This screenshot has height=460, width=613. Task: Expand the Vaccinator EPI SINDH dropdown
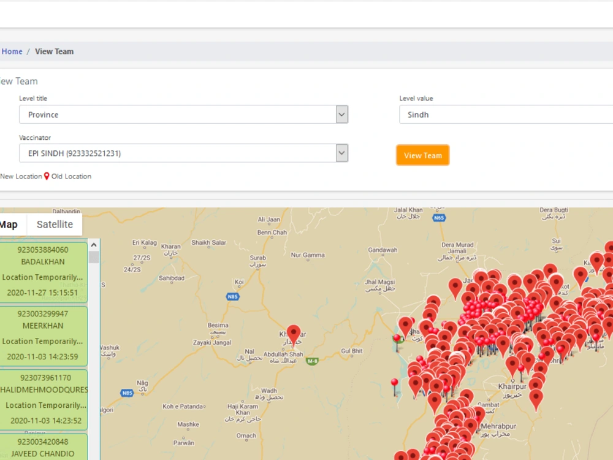pyautogui.click(x=183, y=153)
